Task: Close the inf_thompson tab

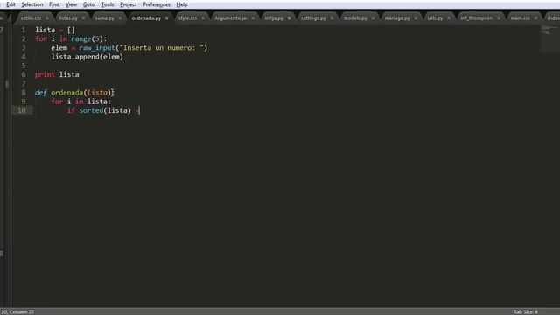Action: [x=499, y=17]
